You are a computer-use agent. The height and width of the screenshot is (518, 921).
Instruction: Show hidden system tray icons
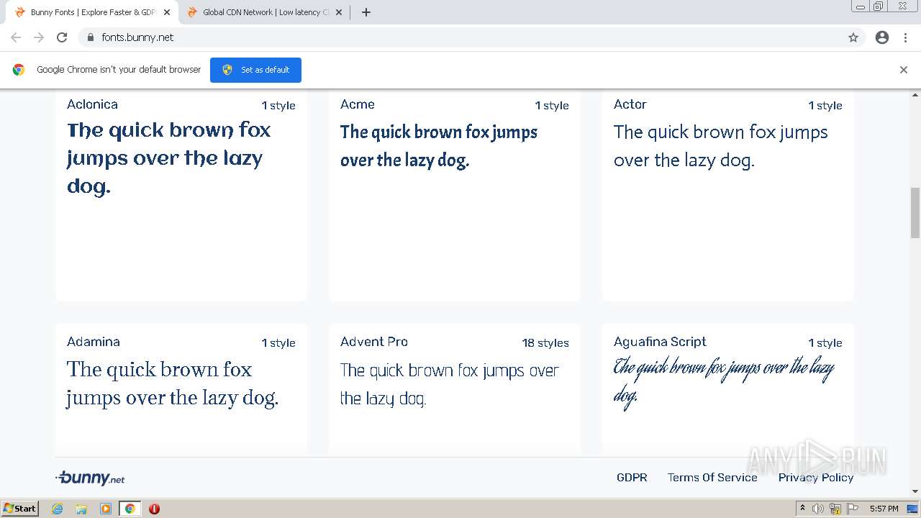point(802,509)
